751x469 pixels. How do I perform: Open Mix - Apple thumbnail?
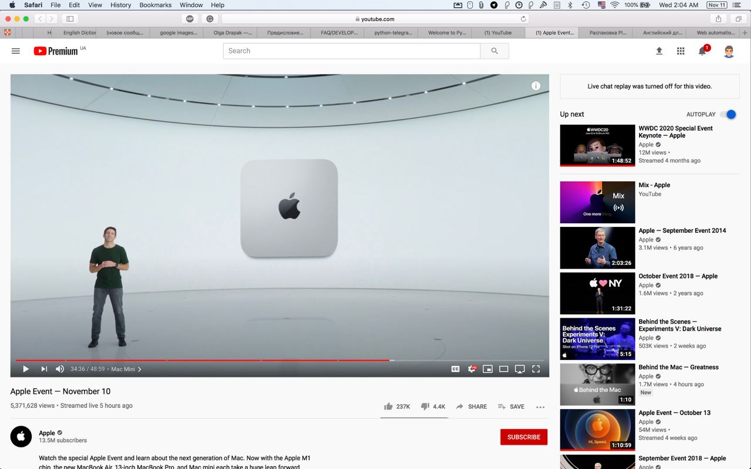point(597,202)
